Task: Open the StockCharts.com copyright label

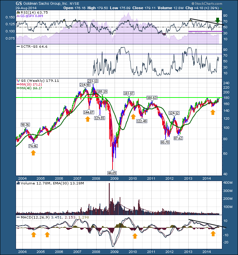Action: tap(207, 3)
